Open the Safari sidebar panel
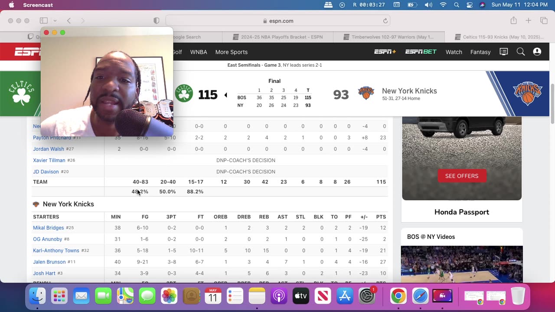The width and height of the screenshot is (555, 312). (44, 20)
